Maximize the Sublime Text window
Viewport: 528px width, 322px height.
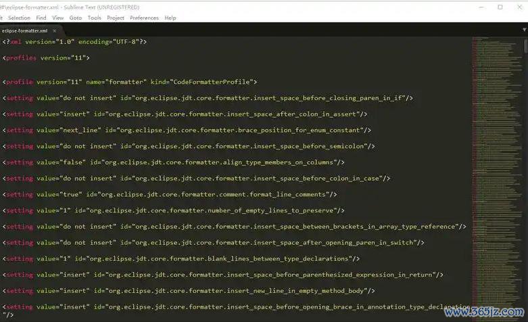(500, 7)
